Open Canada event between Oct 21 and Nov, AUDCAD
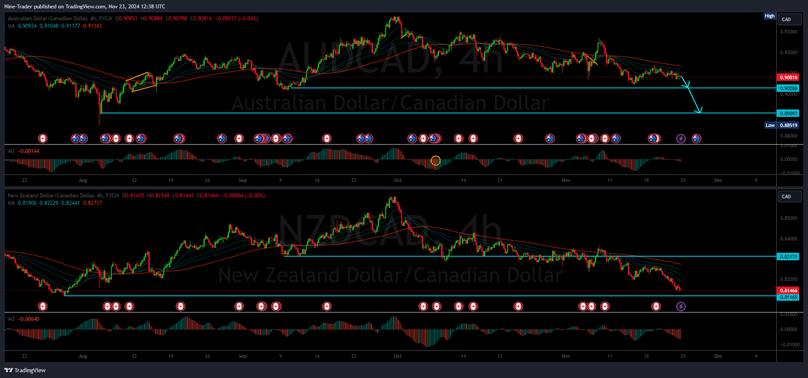Screen dimensions: 808x378 518,138
